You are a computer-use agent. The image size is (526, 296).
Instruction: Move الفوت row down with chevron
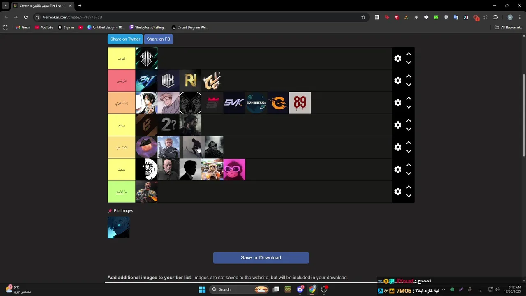408,63
